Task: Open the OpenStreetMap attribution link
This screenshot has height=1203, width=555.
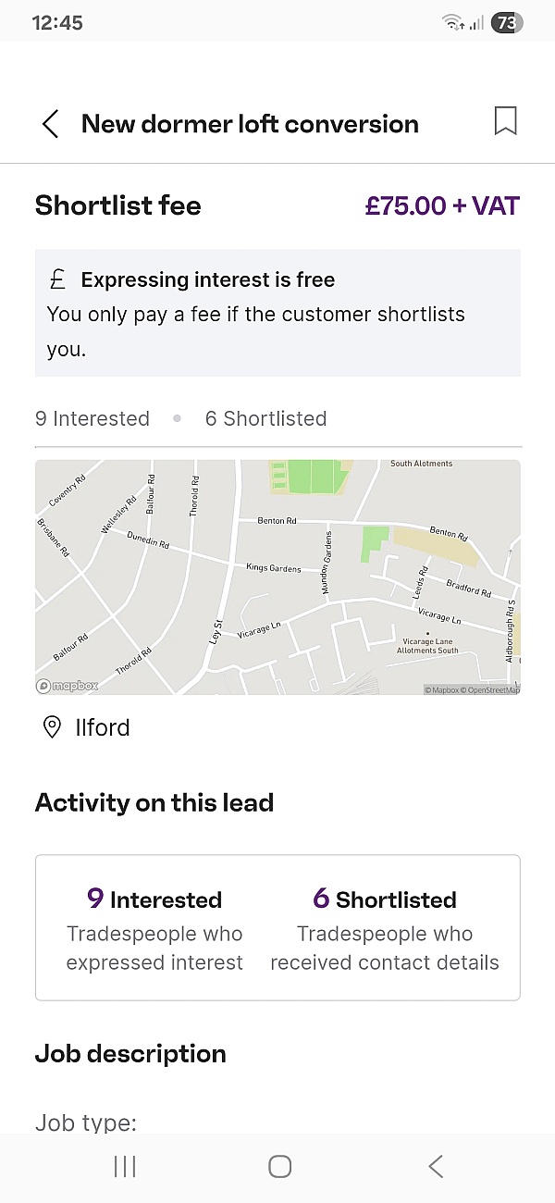Action: (x=494, y=690)
